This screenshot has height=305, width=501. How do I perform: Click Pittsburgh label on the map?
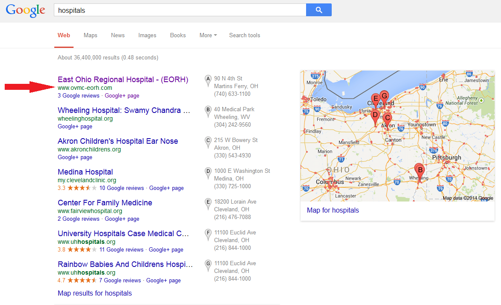coord(447,157)
